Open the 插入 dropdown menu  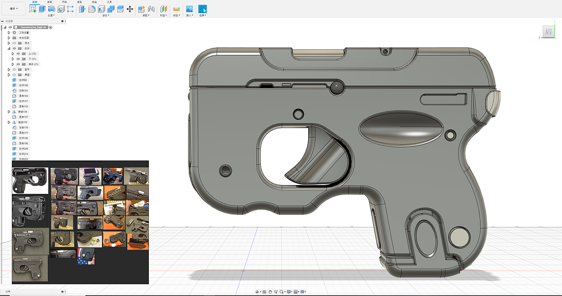(x=189, y=15)
